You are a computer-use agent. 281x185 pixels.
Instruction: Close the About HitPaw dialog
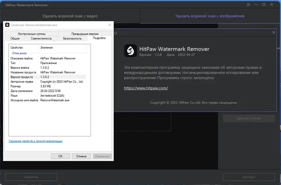[x=274, y=32]
